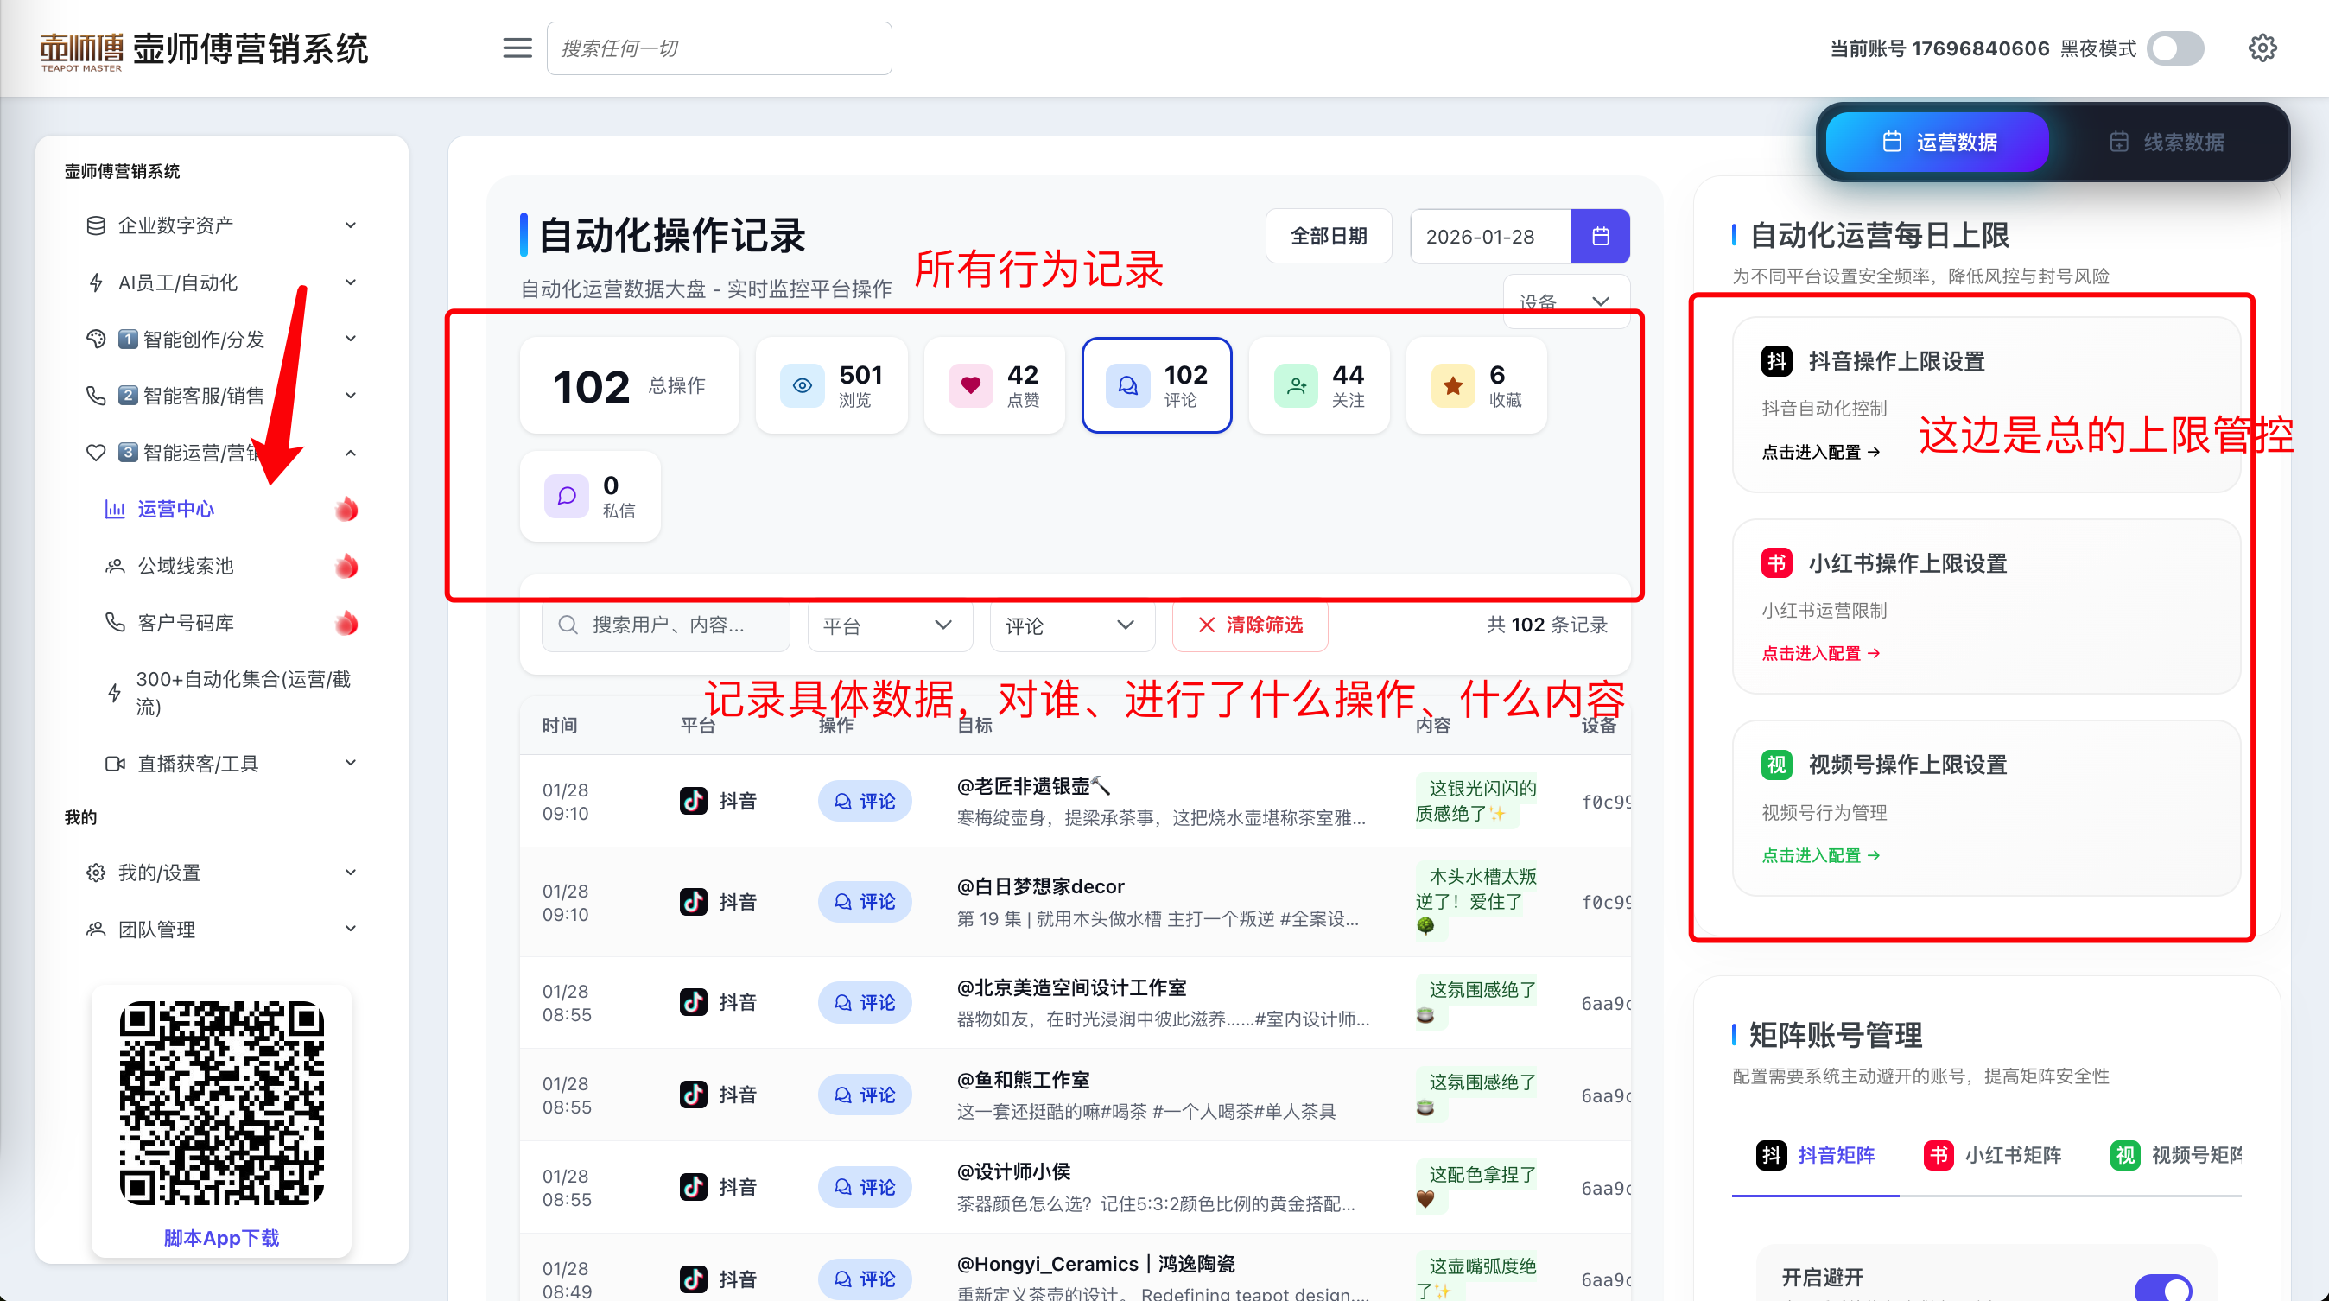Select the 浏览 eye icon stat card
This screenshot has height=1301, width=2329.
(831, 386)
